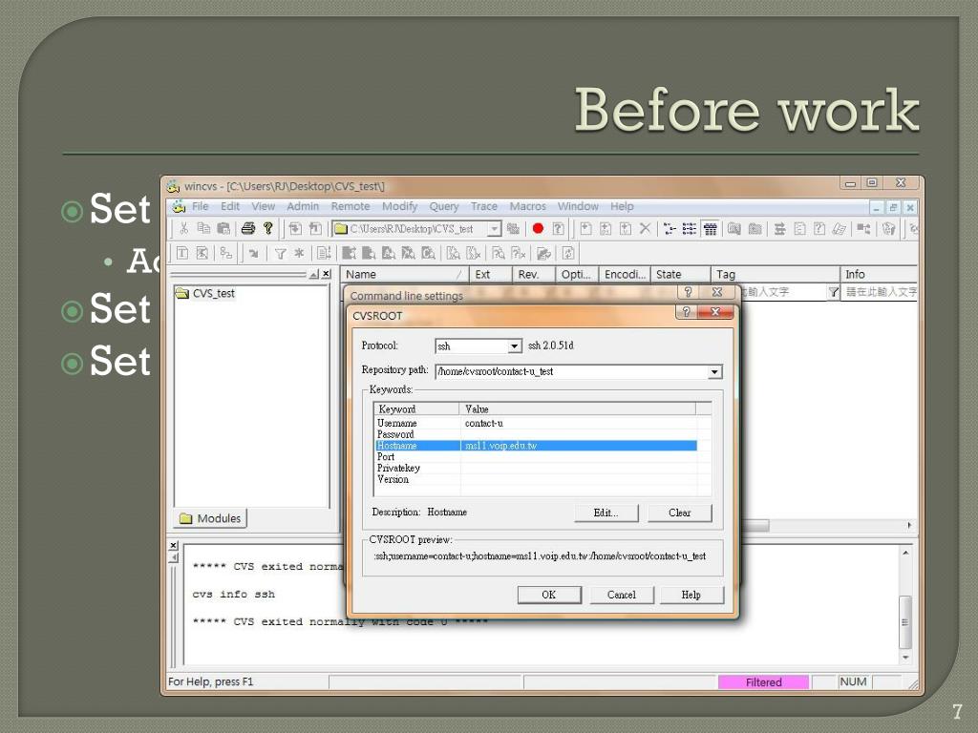Open the Protocol ssh dropdown
978x733 pixels.
[x=515, y=346]
